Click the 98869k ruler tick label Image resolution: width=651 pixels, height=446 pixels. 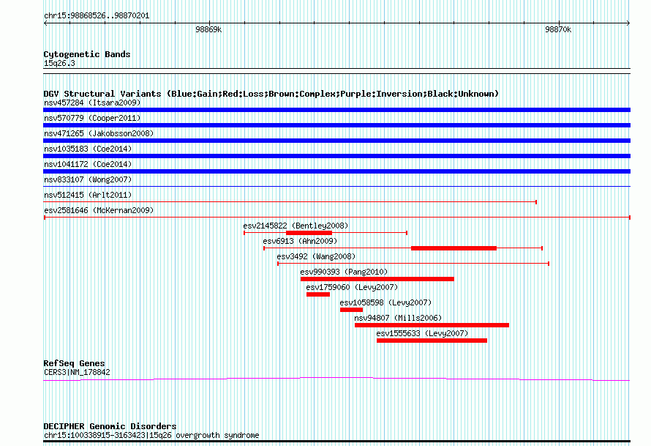(x=208, y=29)
